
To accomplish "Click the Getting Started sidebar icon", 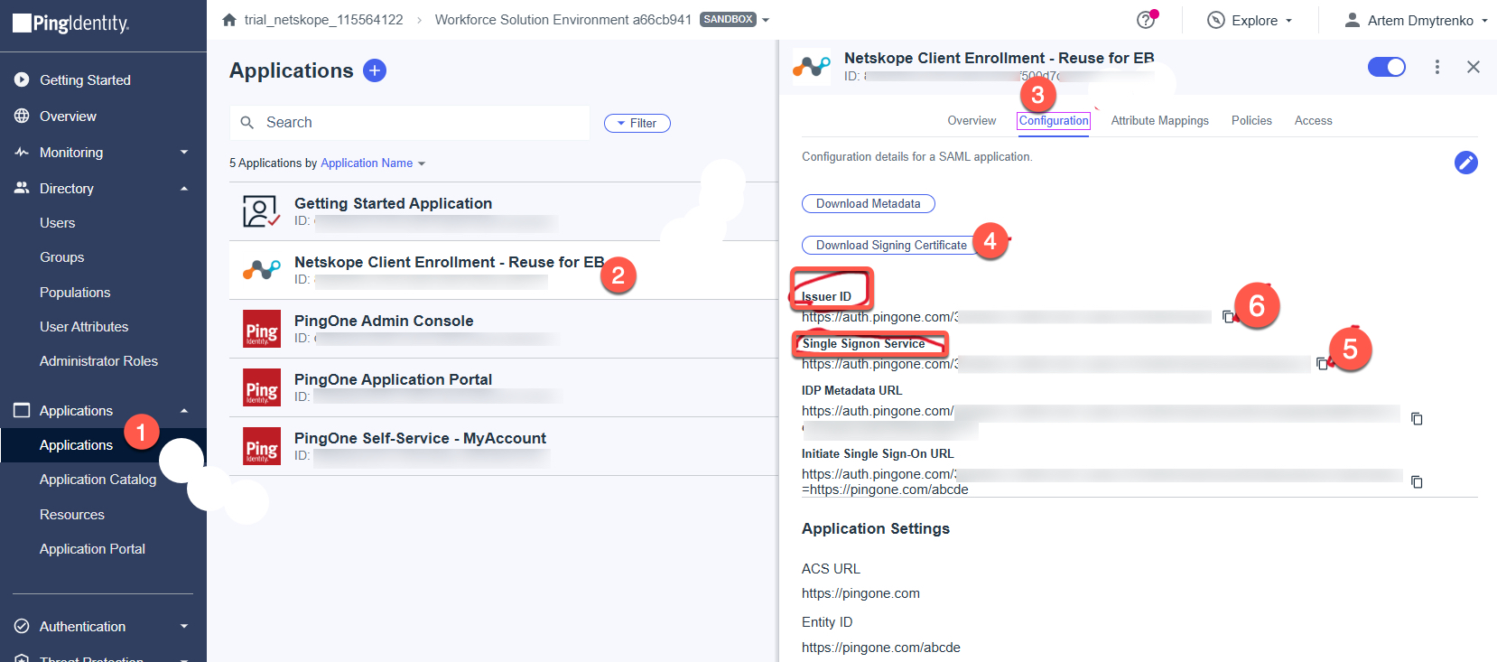I will [22, 80].
